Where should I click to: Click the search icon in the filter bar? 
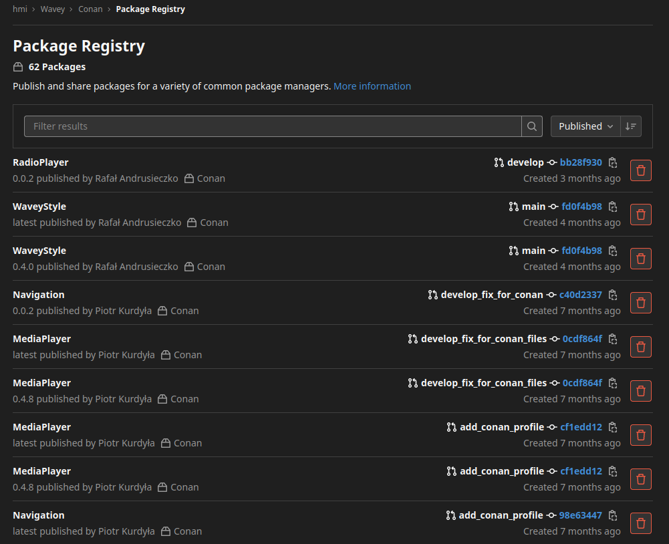pos(531,126)
